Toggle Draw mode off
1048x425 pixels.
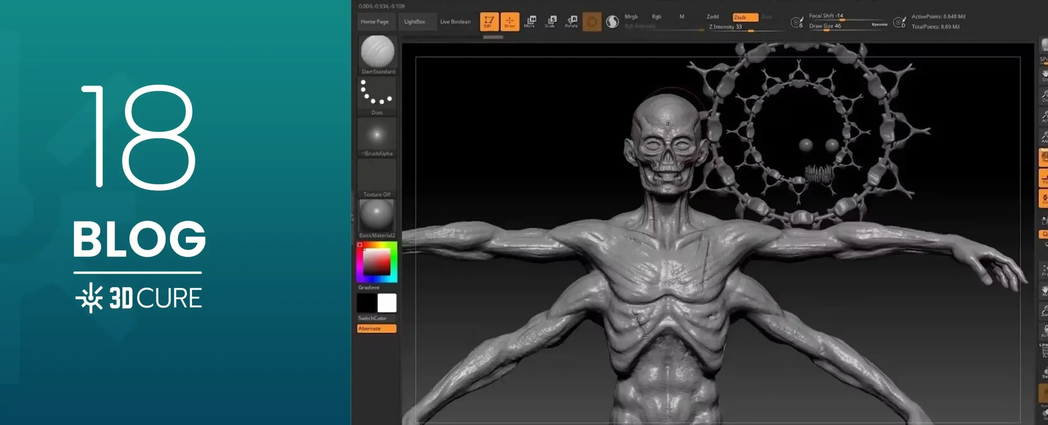[x=510, y=22]
